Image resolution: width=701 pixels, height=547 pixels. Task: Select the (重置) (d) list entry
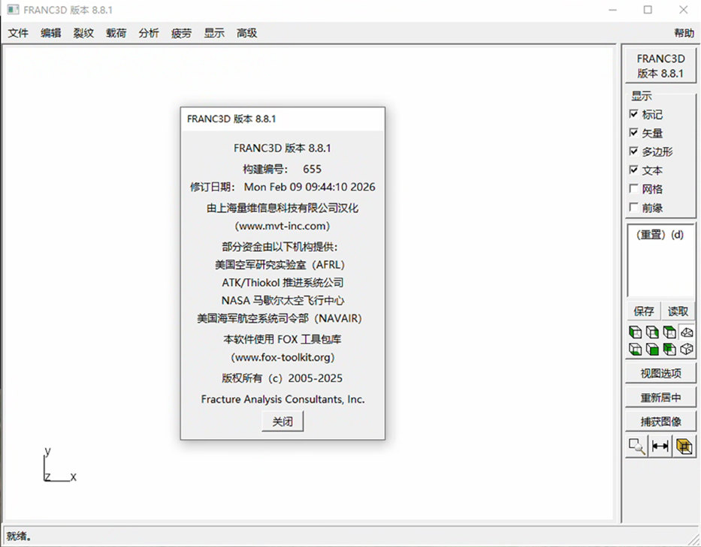coord(660,234)
